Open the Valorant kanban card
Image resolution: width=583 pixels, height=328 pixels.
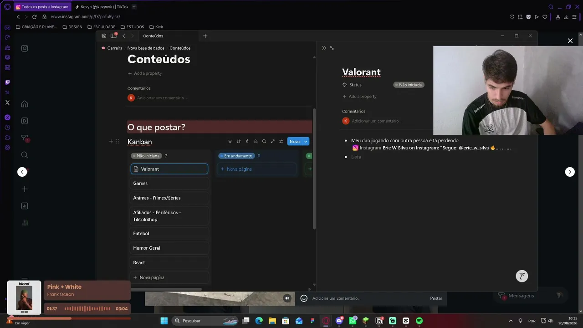pyautogui.click(x=169, y=169)
